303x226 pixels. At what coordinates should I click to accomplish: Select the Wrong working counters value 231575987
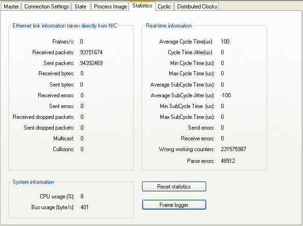click(233, 149)
